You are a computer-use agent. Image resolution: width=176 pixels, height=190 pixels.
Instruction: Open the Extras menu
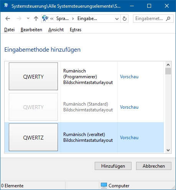point(76,30)
